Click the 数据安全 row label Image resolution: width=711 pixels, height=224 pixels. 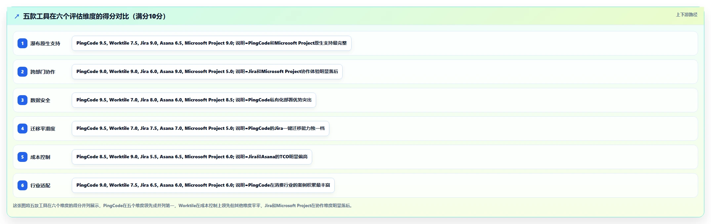coord(40,100)
